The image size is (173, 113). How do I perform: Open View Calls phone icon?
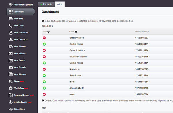pyautogui.click(x=11, y=26)
